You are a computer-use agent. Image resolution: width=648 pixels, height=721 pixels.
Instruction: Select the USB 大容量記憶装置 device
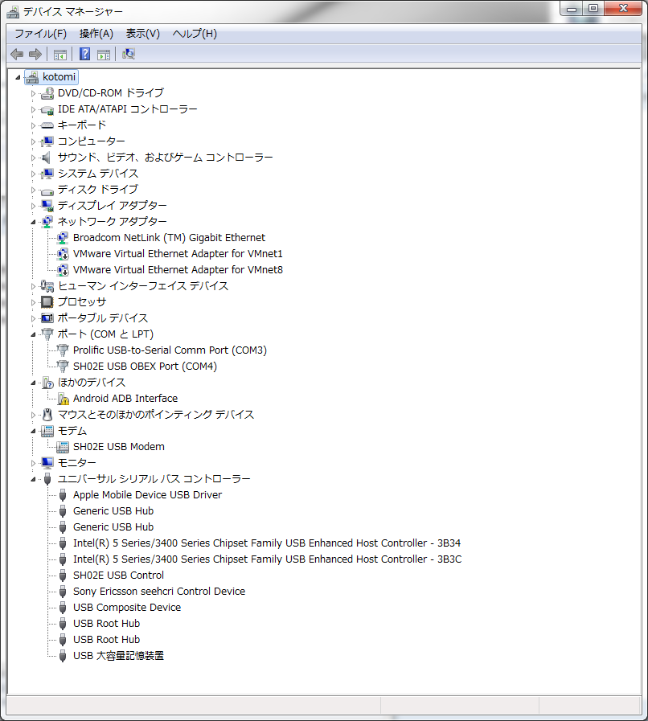118,656
